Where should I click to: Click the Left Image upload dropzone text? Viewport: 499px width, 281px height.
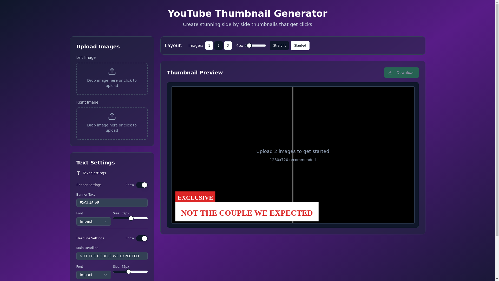pos(112,83)
